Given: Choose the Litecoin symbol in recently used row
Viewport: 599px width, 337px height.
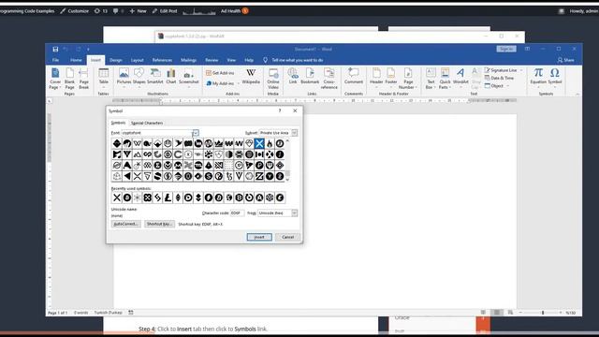Looking at the screenshot, I should [168, 198].
